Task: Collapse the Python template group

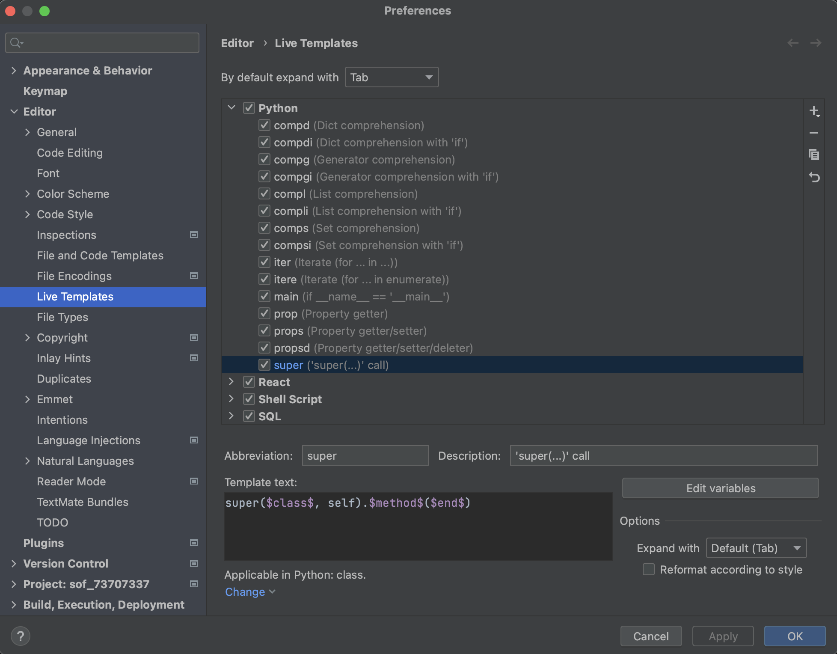Action: [232, 108]
